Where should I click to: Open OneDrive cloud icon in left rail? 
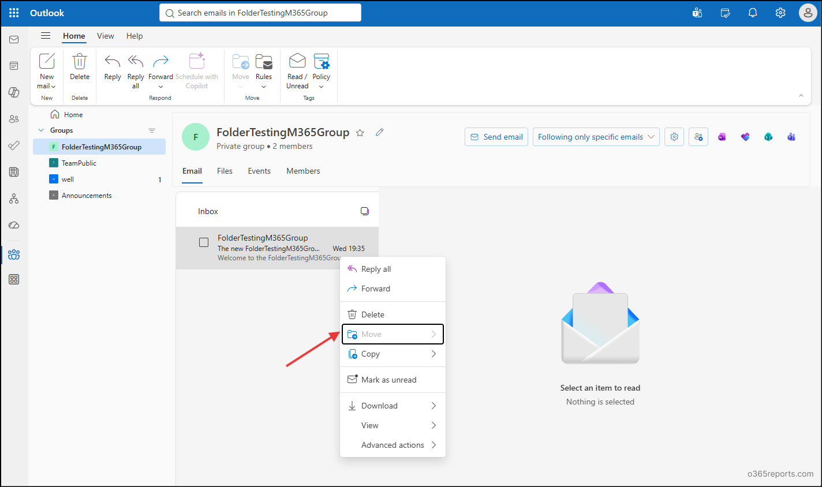click(x=14, y=225)
